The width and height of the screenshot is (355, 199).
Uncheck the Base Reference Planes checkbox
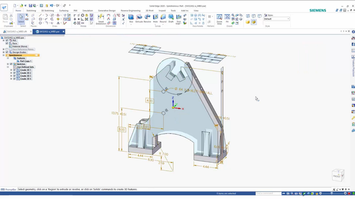[x=7, y=49]
